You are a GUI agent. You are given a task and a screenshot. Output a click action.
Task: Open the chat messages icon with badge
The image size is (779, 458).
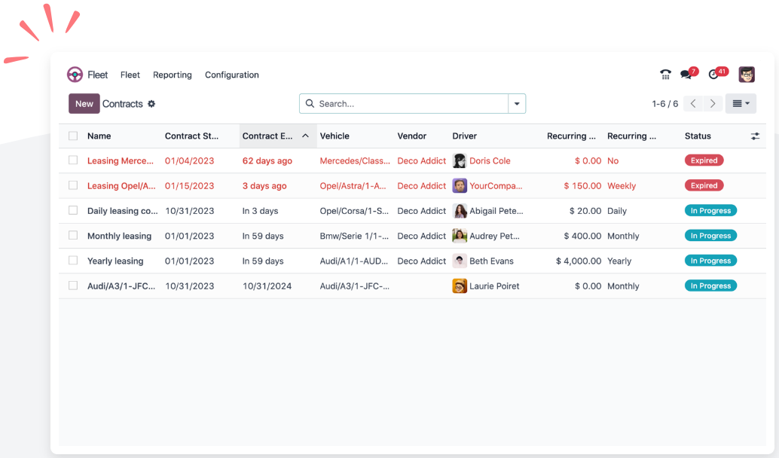686,75
